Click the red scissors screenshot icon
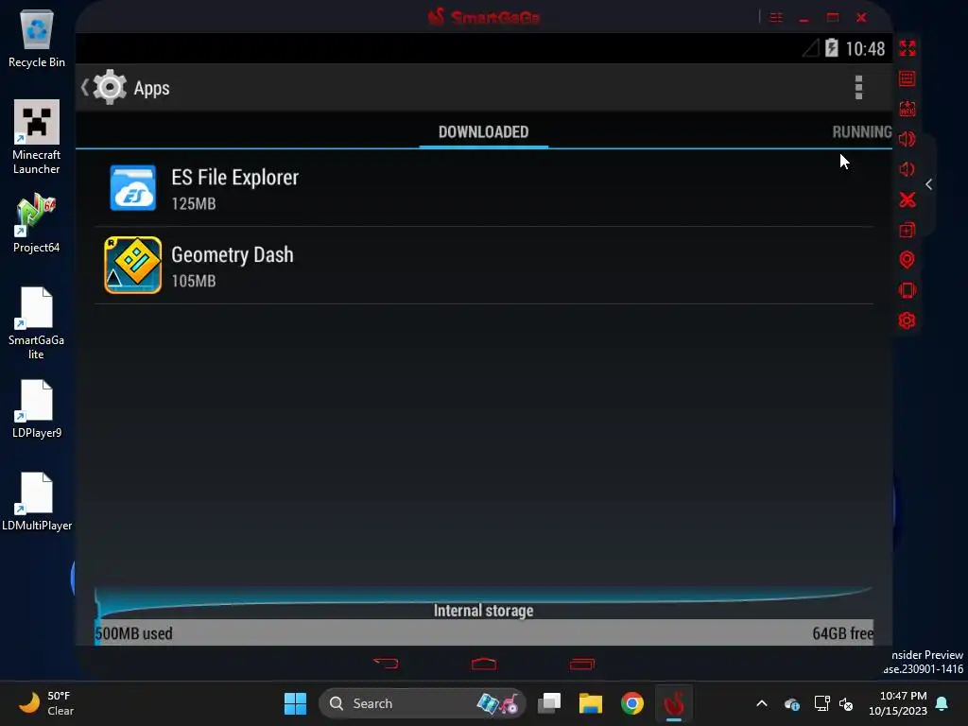The image size is (968, 726). tap(907, 199)
